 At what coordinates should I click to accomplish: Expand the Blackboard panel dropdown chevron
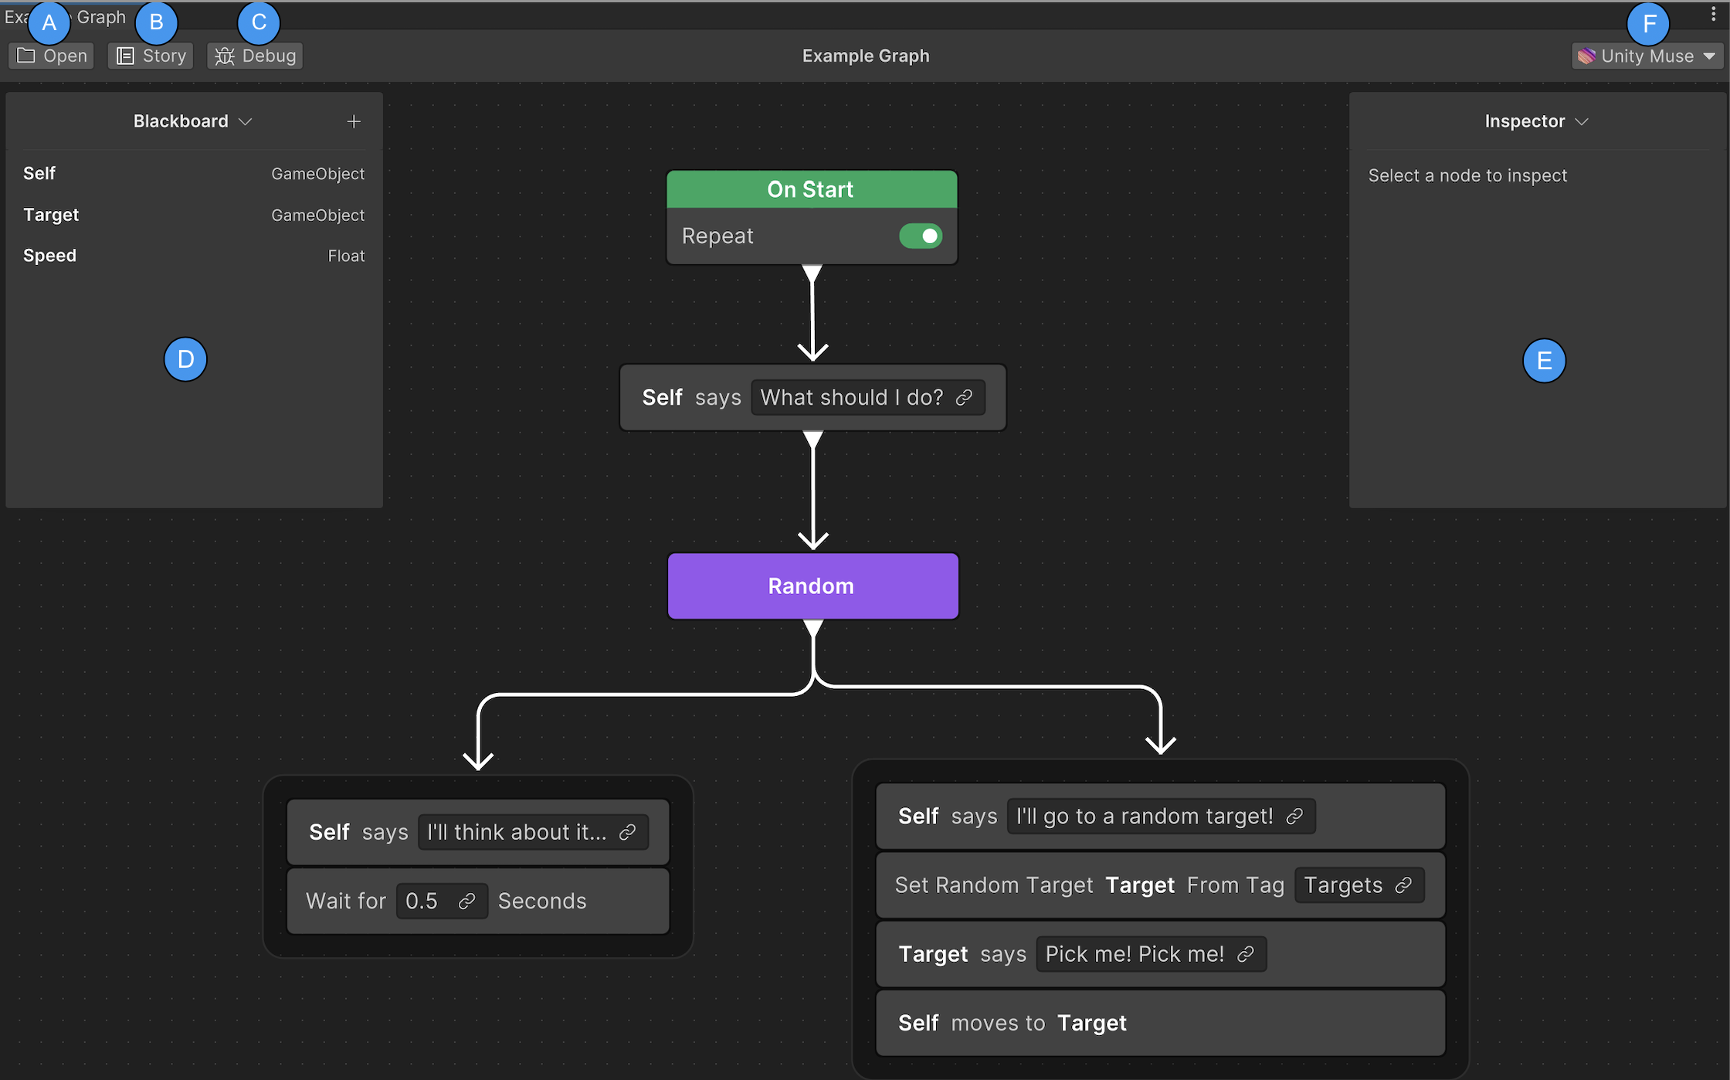[x=246, y=121]
